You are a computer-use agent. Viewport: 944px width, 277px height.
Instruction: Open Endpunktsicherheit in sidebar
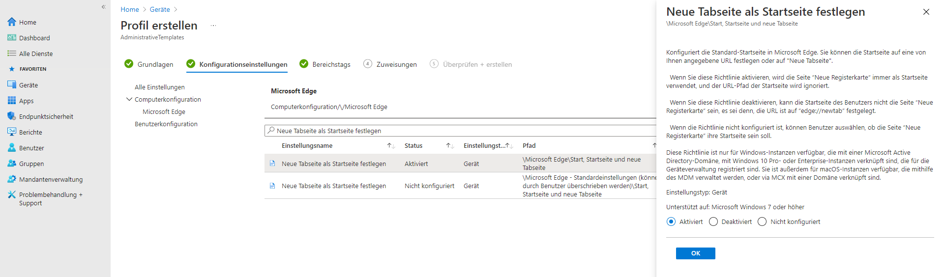(x=46, y=116)
